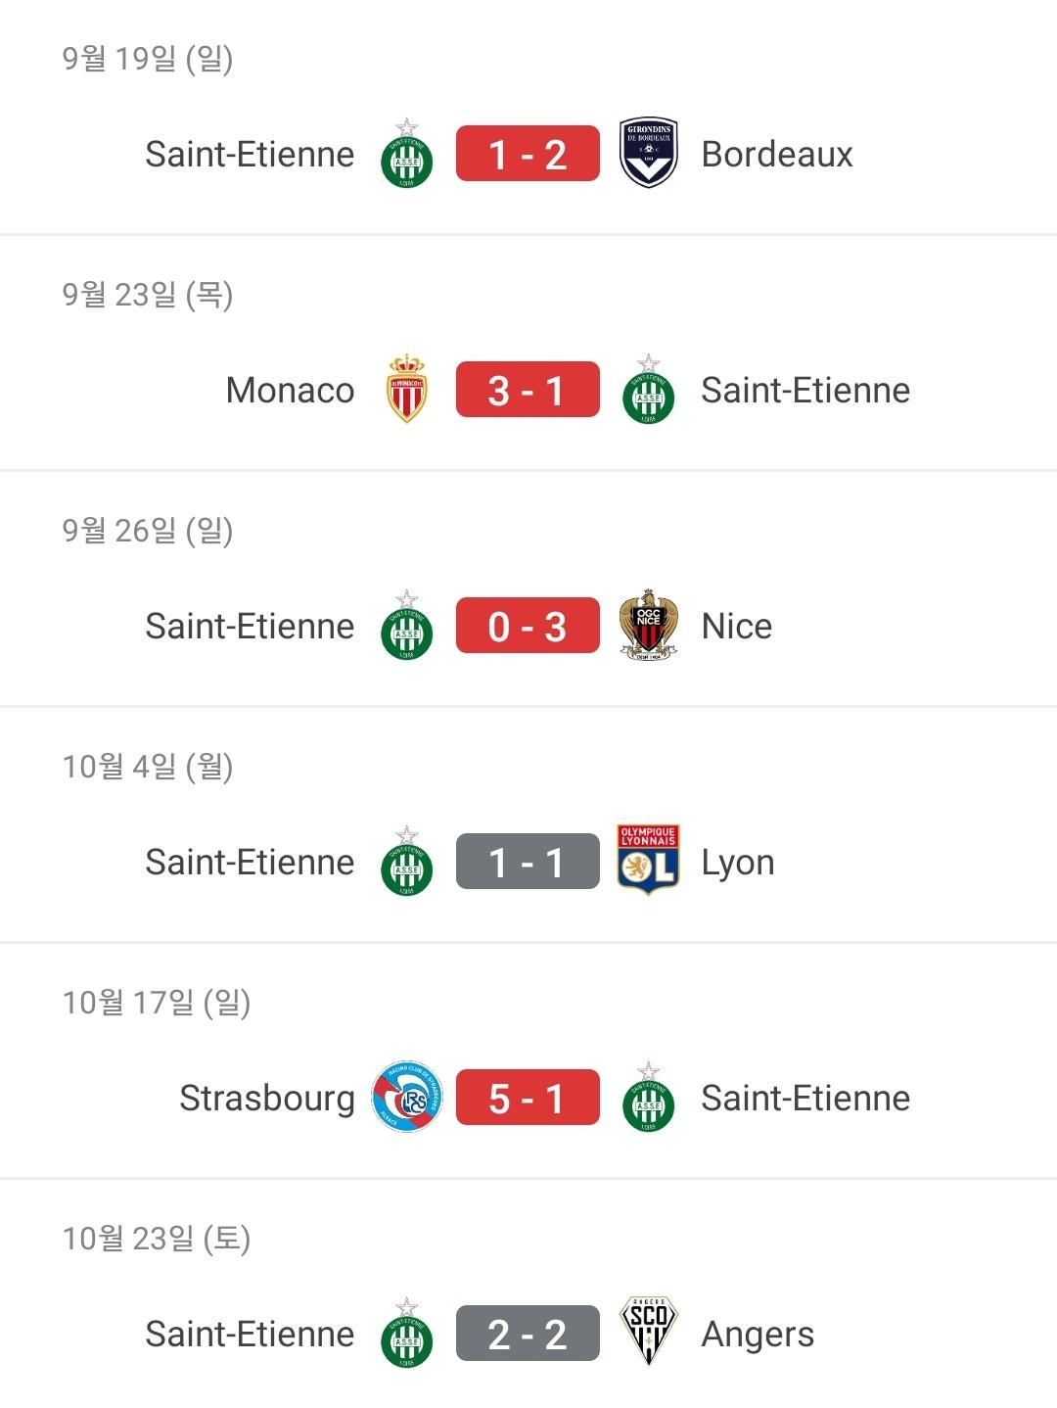Click the Angers SCO crest

click(648, 1333)
